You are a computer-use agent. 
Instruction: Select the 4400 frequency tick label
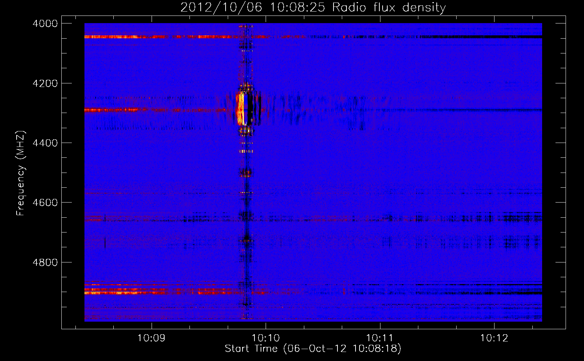[45, 143]
